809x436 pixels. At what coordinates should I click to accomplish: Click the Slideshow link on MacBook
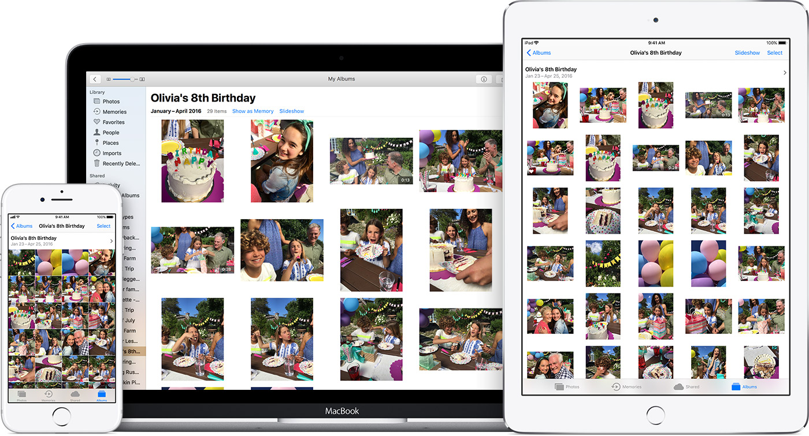pyautogui.click(x=291, y=111)
